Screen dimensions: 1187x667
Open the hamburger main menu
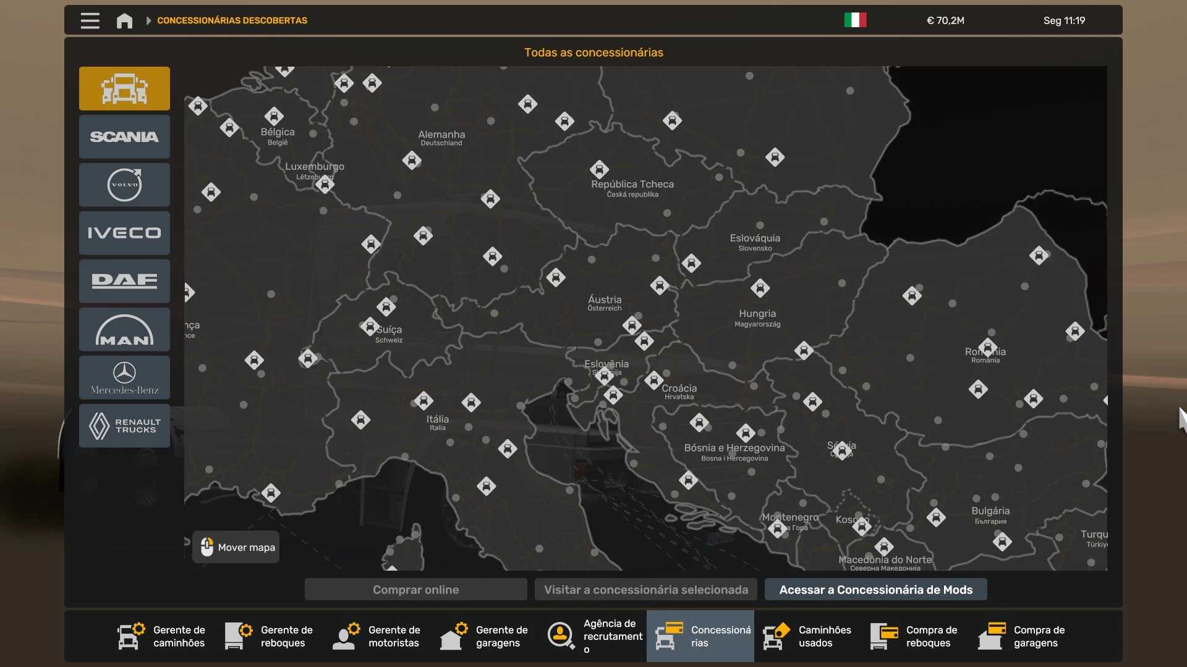90,20
